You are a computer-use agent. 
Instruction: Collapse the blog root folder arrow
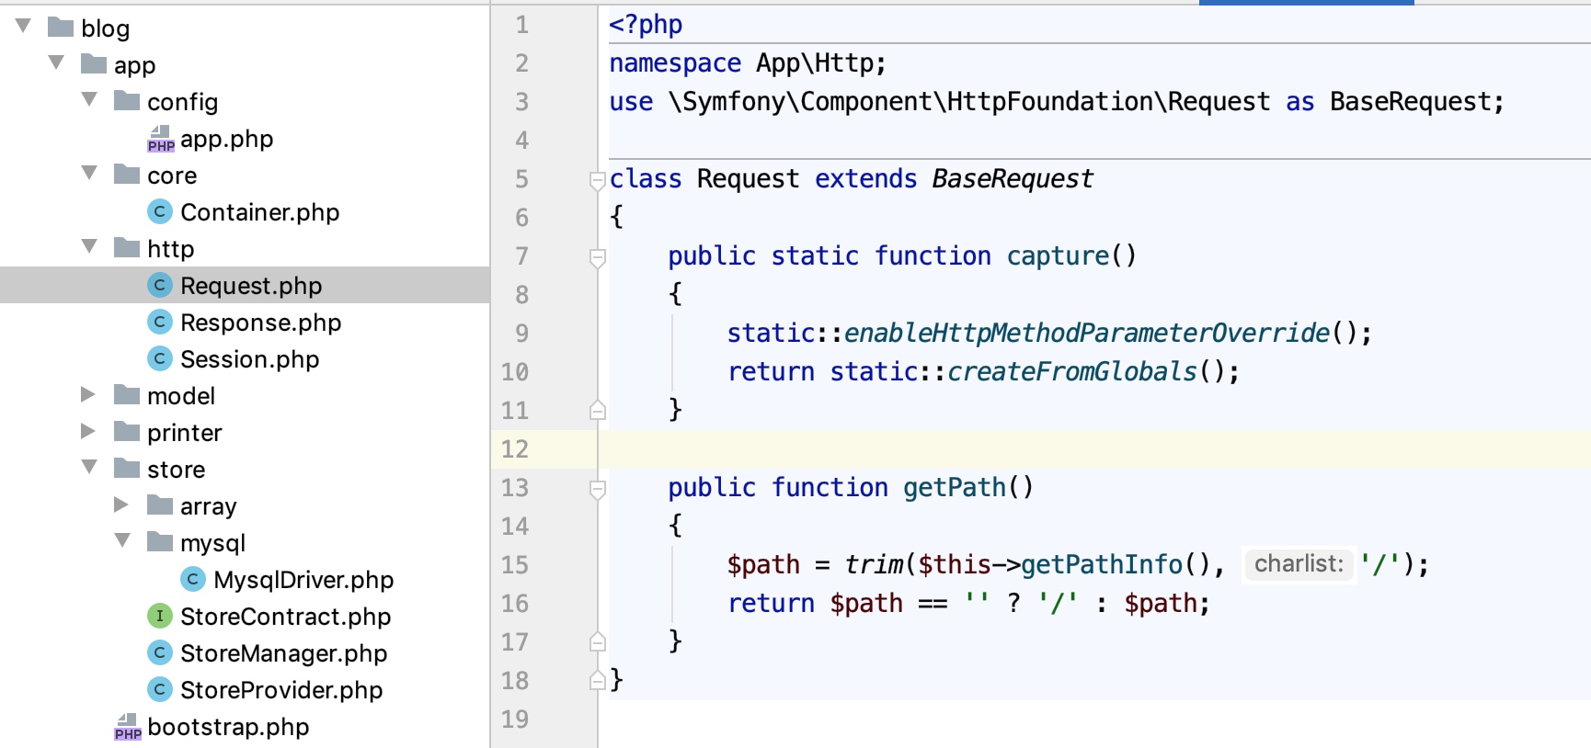pos(24,26)
